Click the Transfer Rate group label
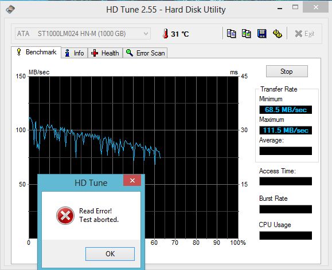Screen dimensions: 332x270 point(279,89)
